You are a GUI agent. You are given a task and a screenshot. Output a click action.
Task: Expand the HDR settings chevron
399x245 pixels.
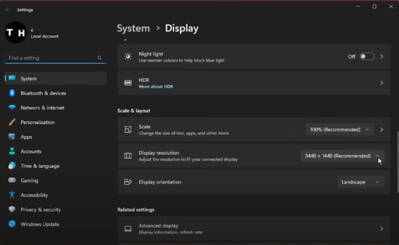coord(381,83)
